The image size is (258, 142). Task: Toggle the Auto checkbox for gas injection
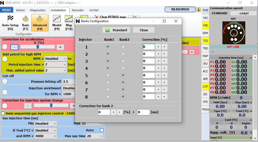click(102, 130)
